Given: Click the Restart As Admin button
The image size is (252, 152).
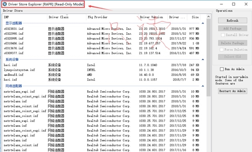Looking at the screenshot, I should (232, 91).
